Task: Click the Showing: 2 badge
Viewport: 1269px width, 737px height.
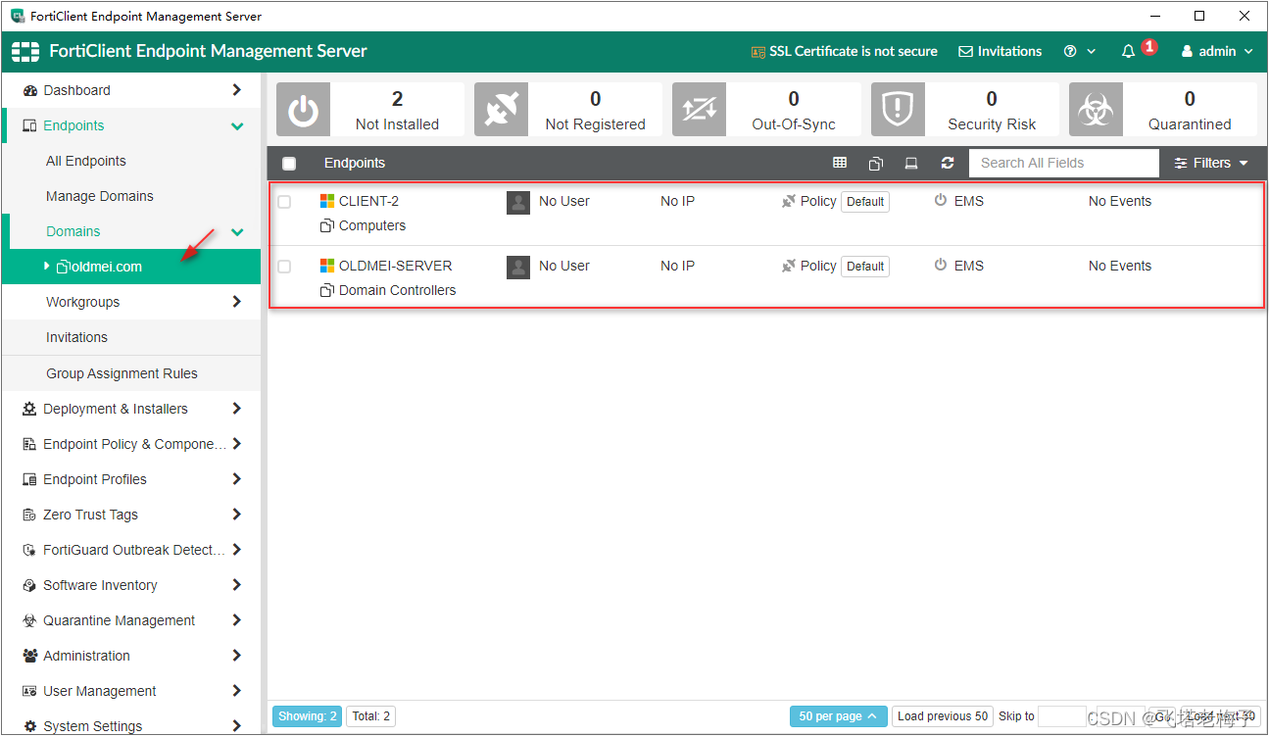Action: pyautogui.click(x=308, y=716)
